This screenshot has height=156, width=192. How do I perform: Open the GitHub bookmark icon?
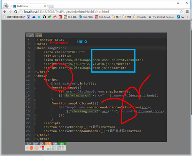44,17
